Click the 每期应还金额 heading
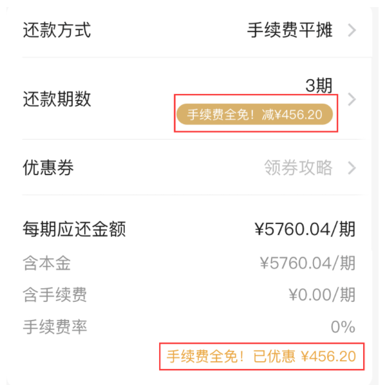Screen dimensions: 385x385 pos(74,229)
